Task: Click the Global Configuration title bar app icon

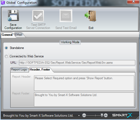Action: click(3, 3)
